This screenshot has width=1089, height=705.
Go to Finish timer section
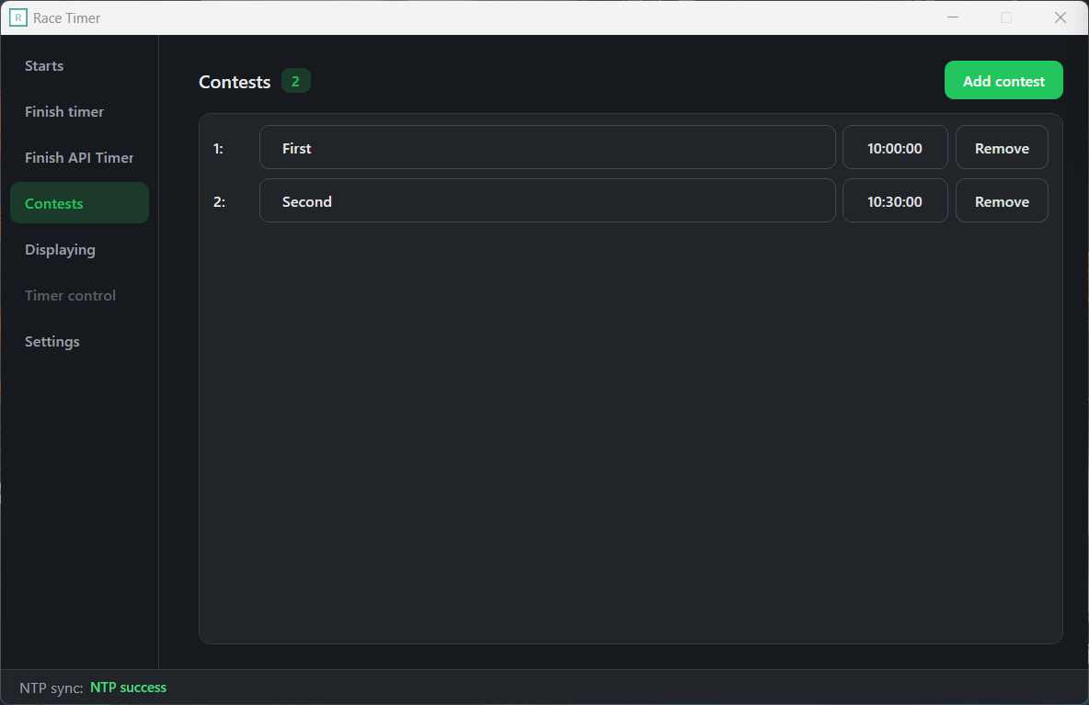pos(79,112)
